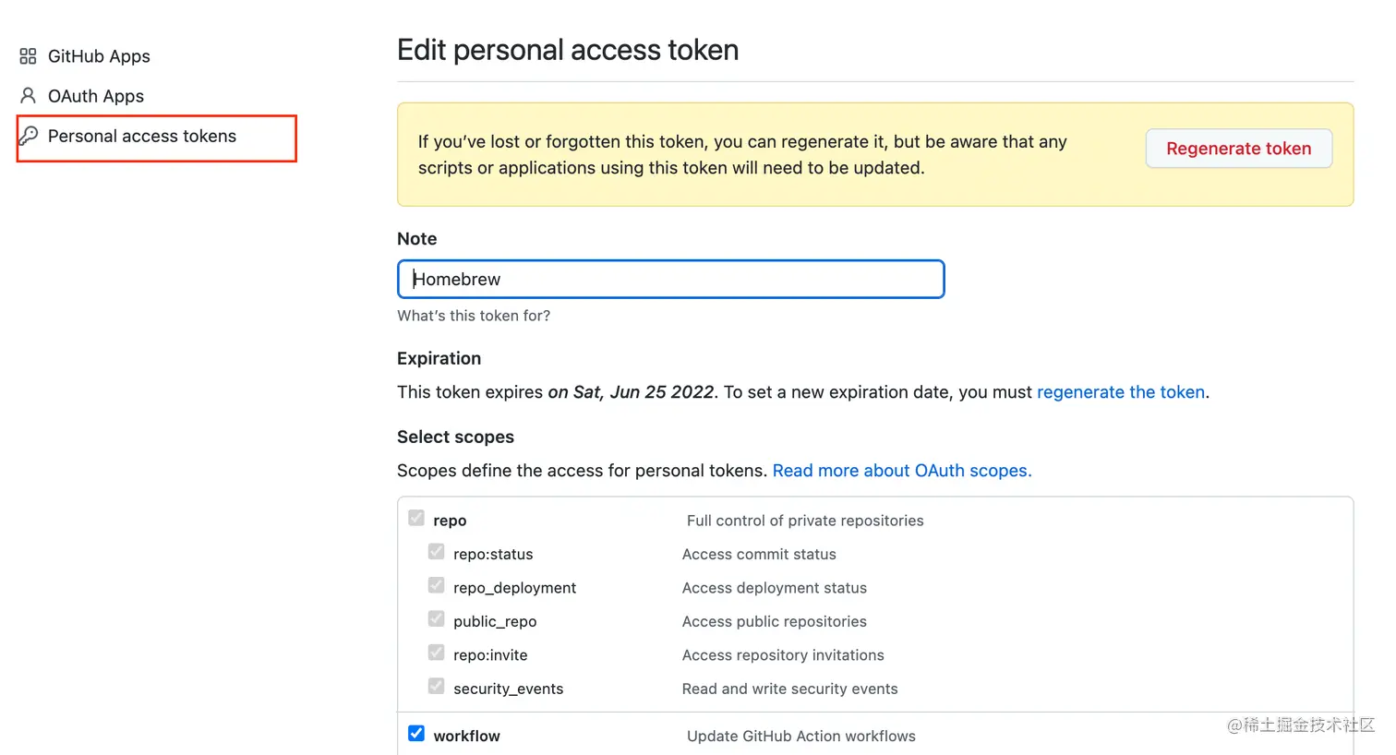Click the GitHub Apps grid icon
Viewport: 1396px width, 755px height.
point(28,56)
